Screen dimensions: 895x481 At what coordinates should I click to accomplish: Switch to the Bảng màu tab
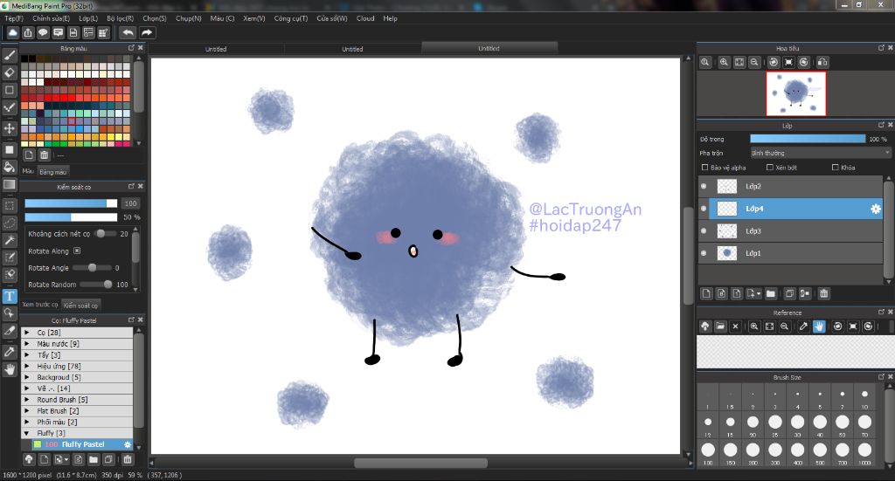pyautogui.click(x=53, y=172)
